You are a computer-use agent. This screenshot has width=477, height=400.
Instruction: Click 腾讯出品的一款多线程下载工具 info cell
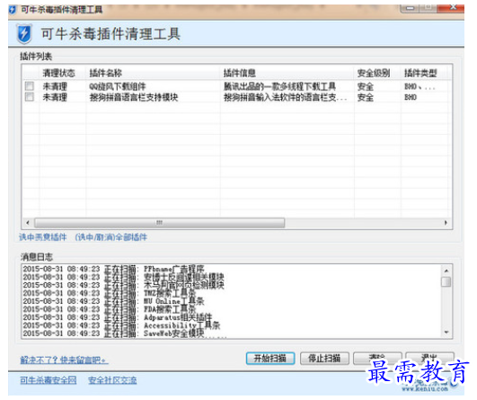(279, 86)
